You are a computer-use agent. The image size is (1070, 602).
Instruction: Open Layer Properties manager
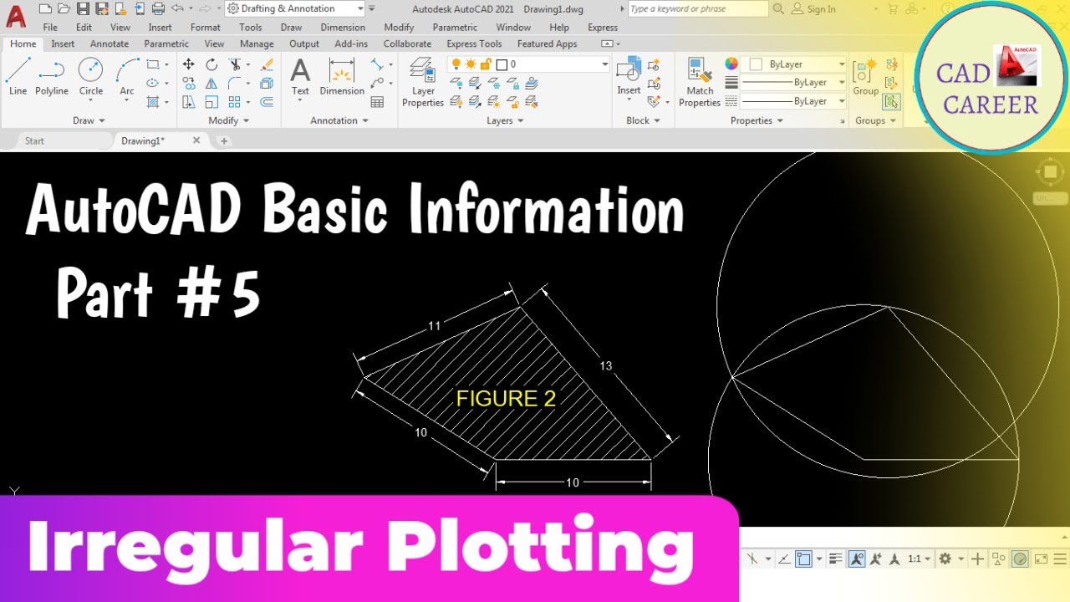coord(423,82)
